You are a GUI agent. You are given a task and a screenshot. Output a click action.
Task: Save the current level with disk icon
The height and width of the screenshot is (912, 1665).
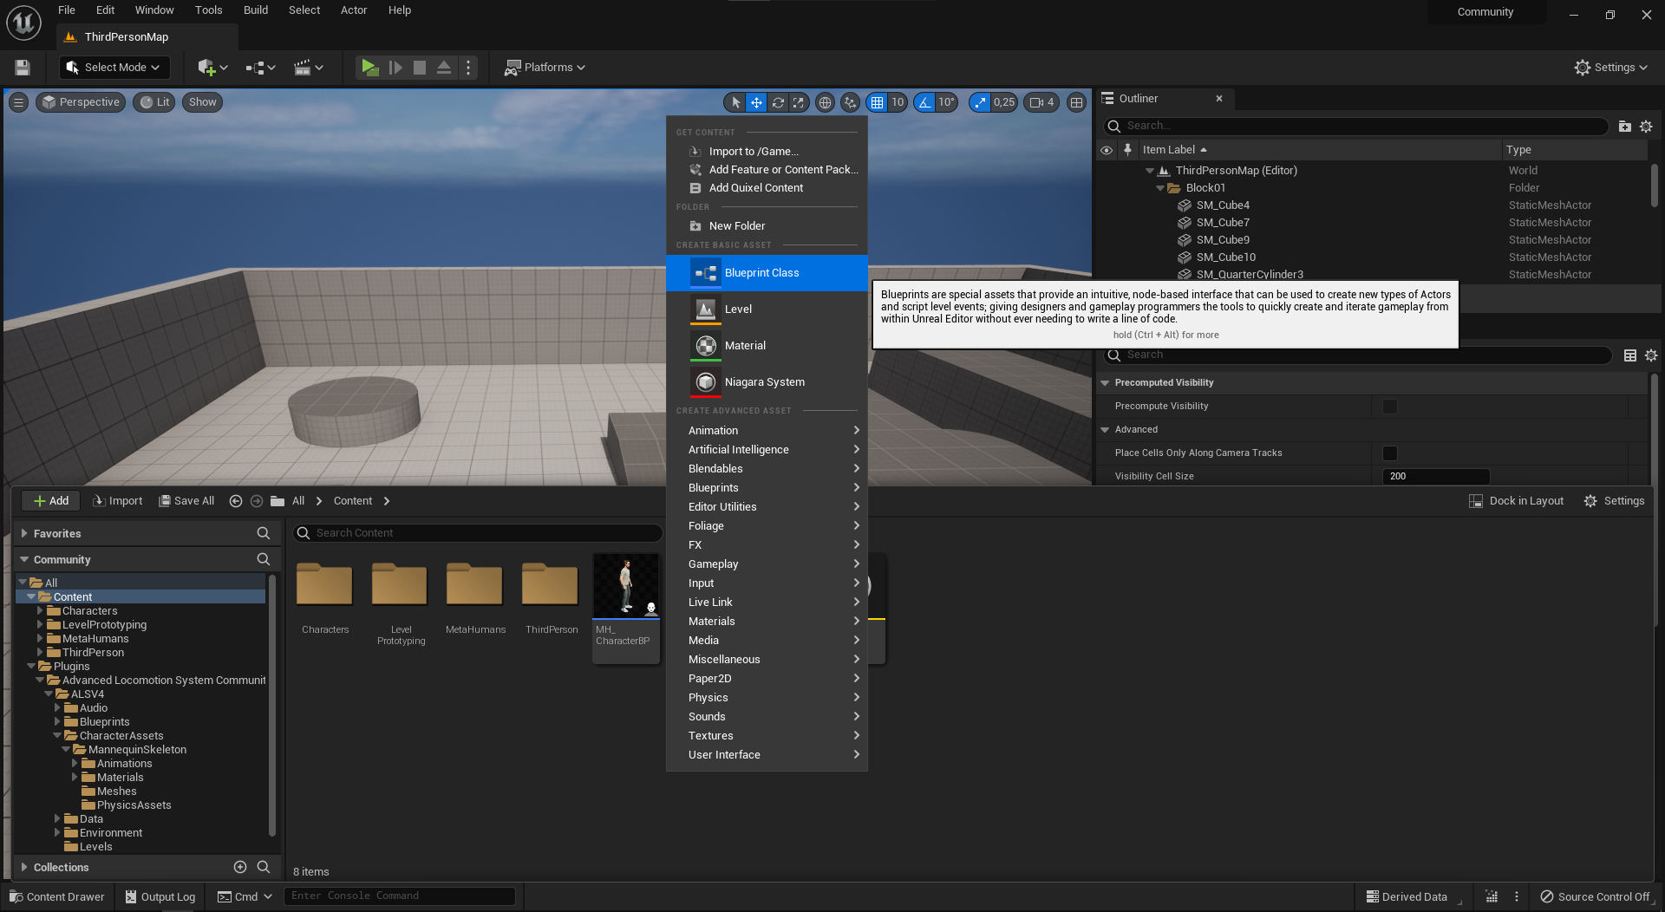tap(23, 68)
